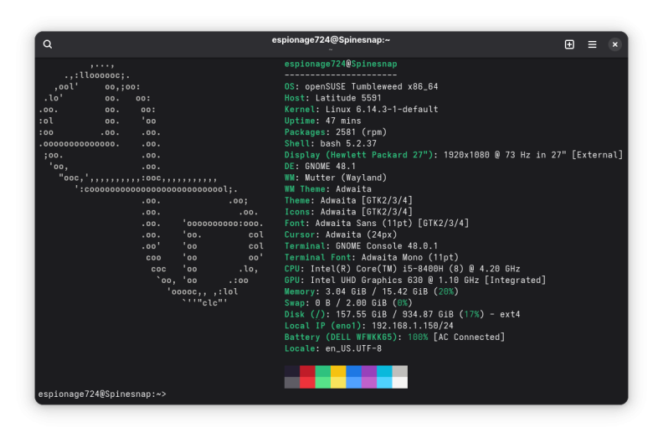Click the GPU line Intel UHD Graphics 630

pos(415,281)
